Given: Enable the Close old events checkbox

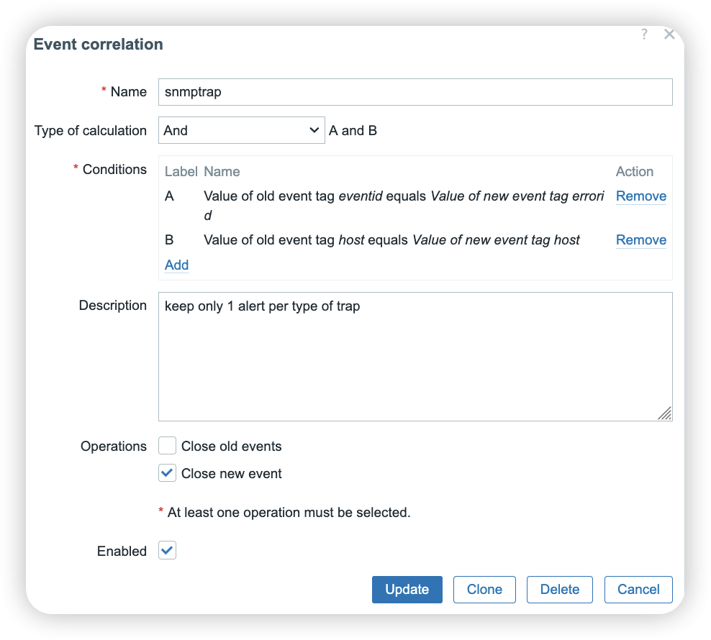Looking at the screenshot, I should pyautogui.click(x=168, y=447).
